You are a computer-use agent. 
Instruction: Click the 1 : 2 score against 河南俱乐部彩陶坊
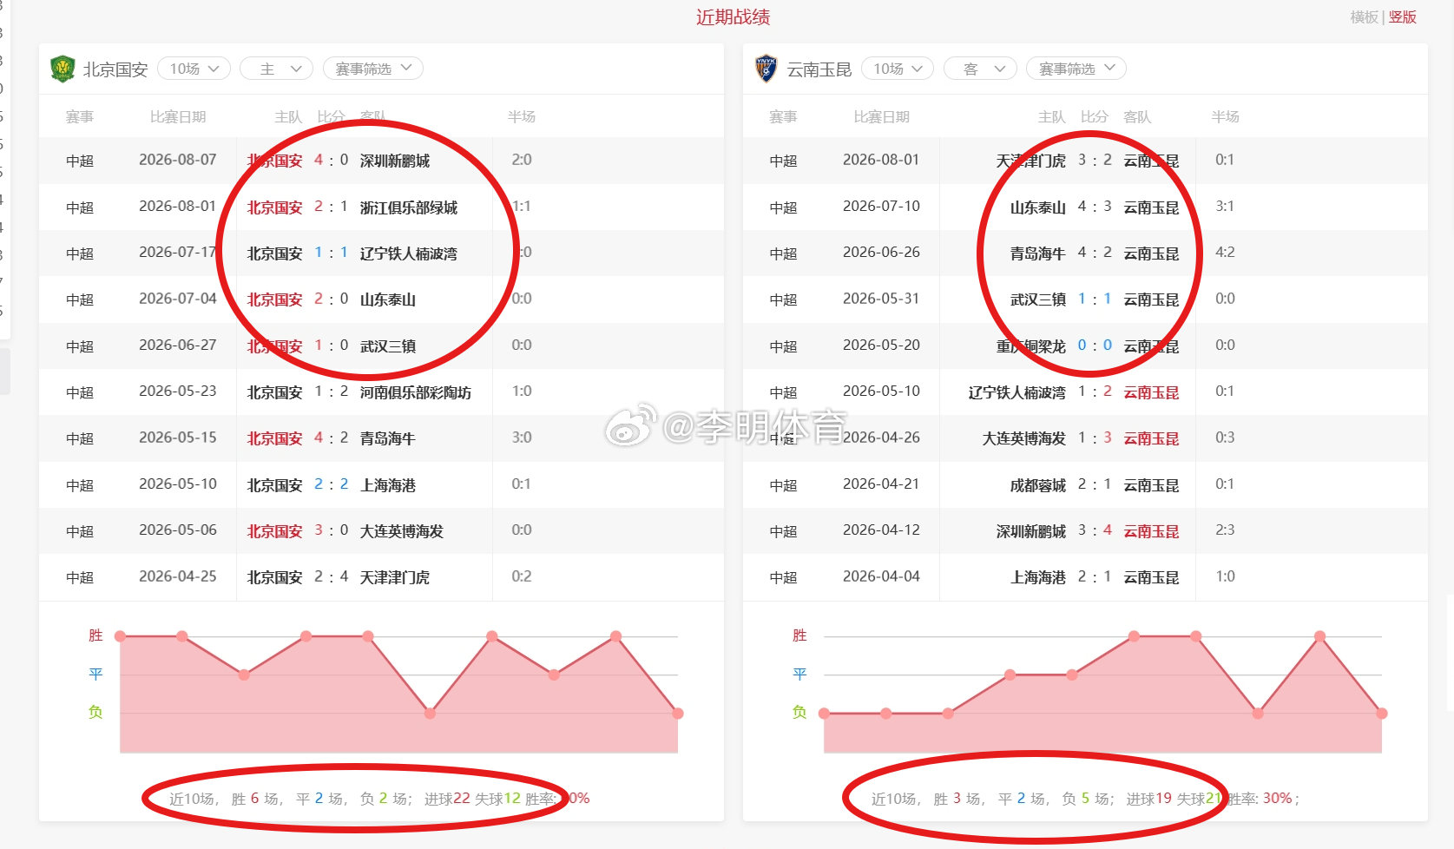pos(331,392)
